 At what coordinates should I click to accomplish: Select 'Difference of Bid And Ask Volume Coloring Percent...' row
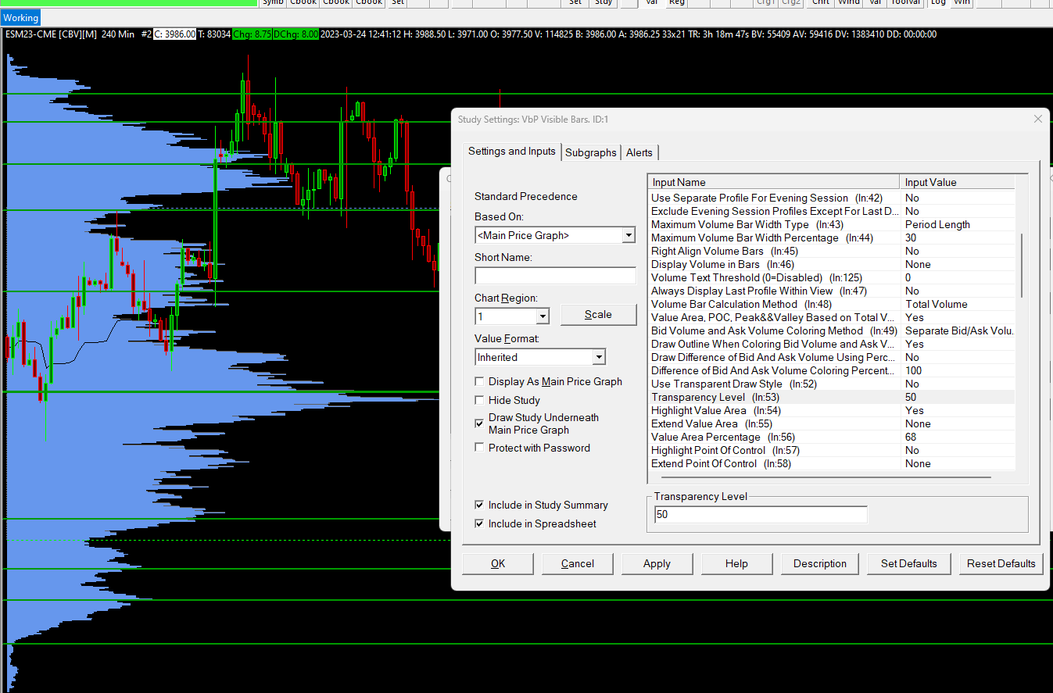(x=832, y=370)
